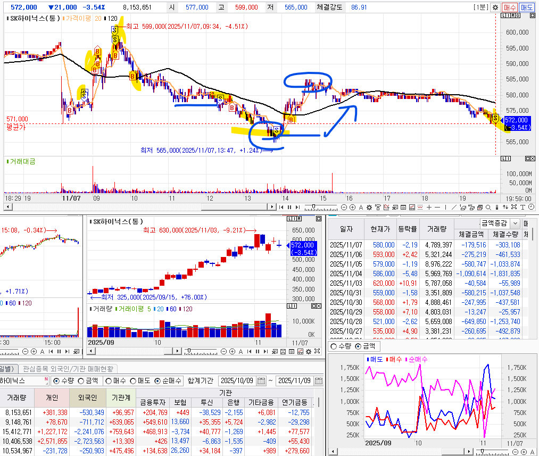
Task: Open daily chart toolbar gear settings
Action: 309,351
